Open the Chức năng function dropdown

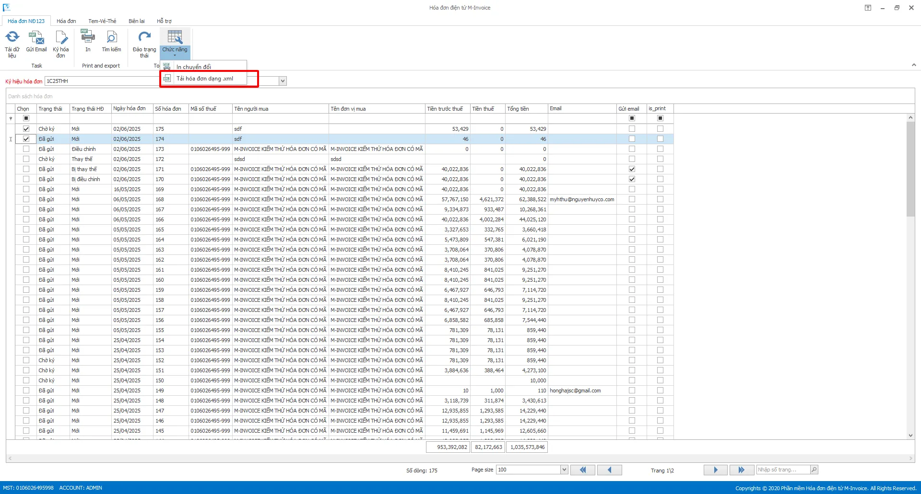175,44
